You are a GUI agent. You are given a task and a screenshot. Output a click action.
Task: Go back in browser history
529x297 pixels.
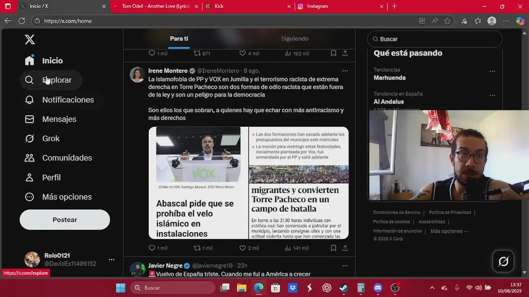coord(8,21)
